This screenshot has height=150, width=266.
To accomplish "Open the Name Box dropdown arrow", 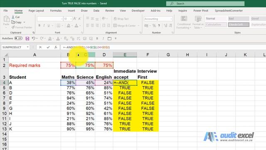I will coord(27,47).
